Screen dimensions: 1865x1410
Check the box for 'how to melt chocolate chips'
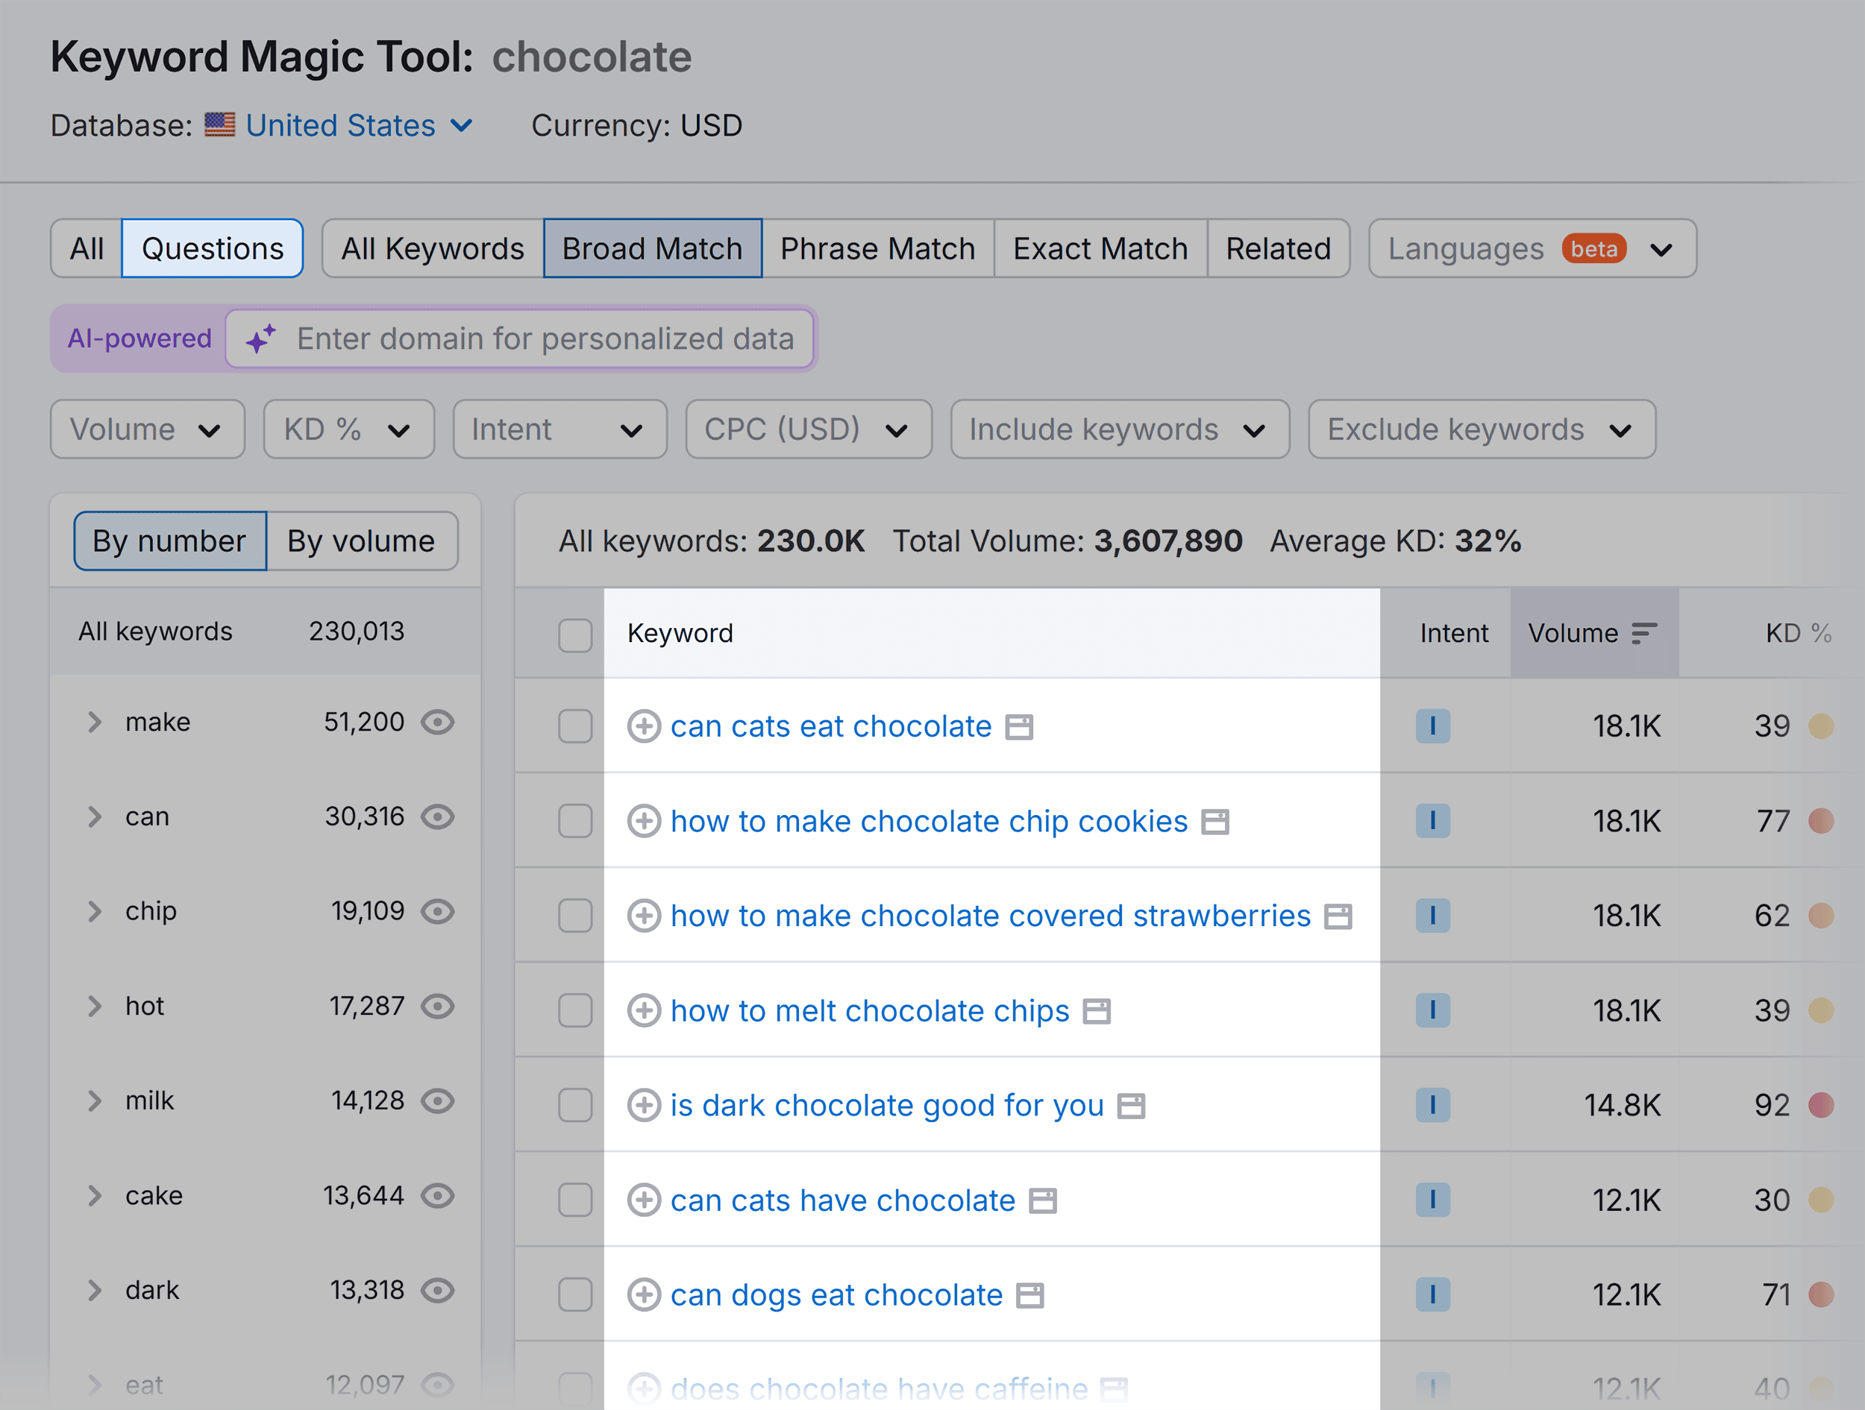(575, 1010)
